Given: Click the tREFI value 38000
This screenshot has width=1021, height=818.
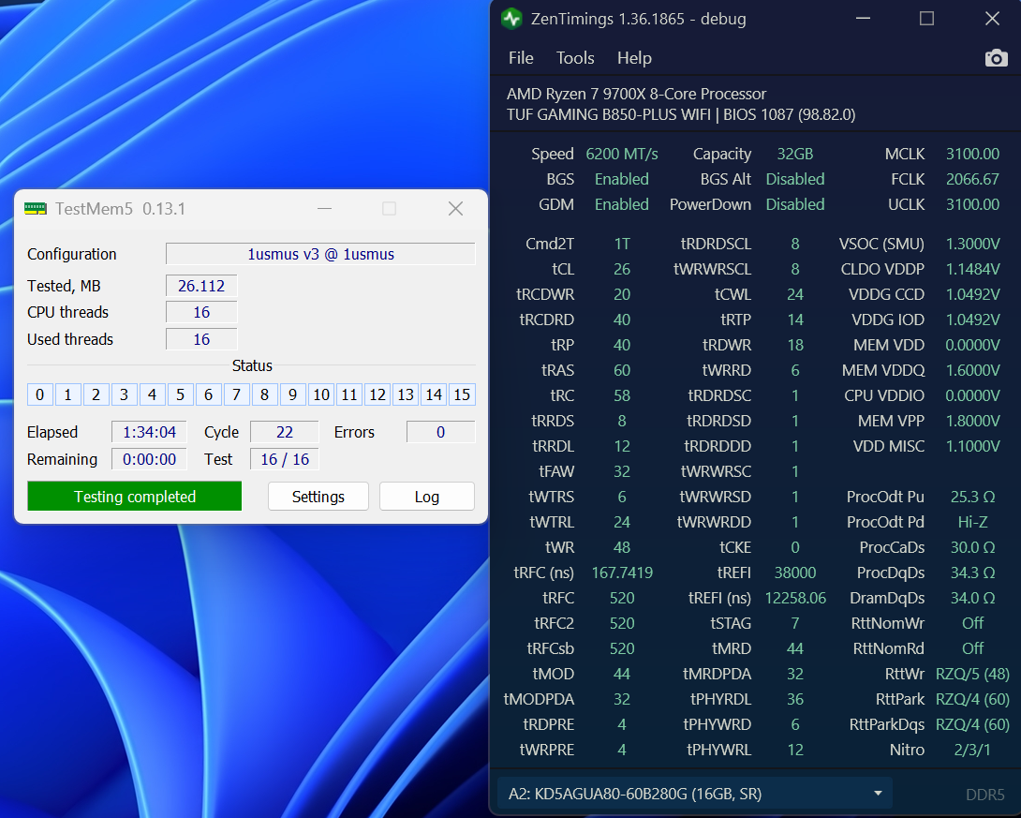Looking at the screenshot, I should pyautogui.click(x=795, y=573).
